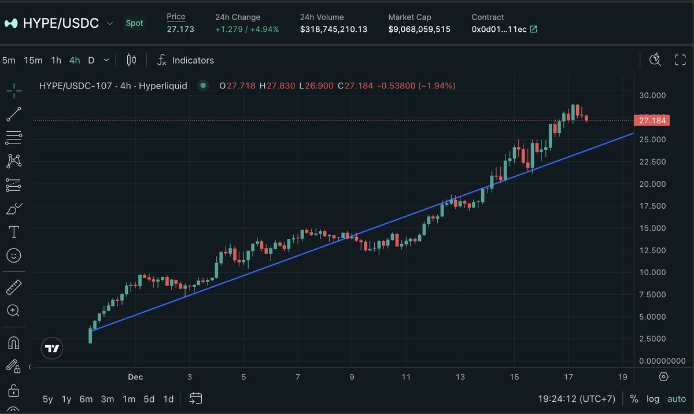Image resolution: width=694 pixels, height=414 pixels.
Task: Select the crosshair cursor tool
Action: 14,90
